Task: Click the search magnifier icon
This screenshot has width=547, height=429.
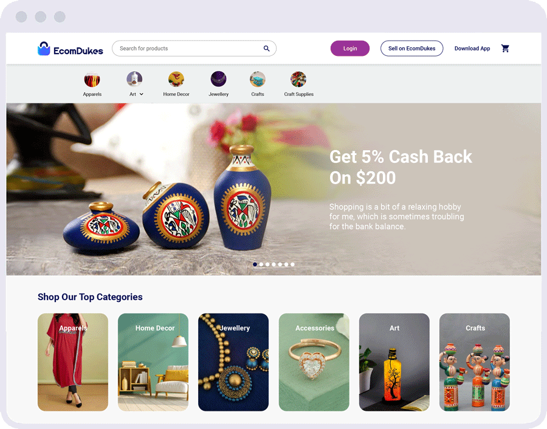Action: click(x=267, y=49)
